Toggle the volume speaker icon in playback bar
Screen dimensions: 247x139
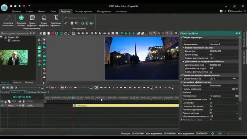pos(76,88)
